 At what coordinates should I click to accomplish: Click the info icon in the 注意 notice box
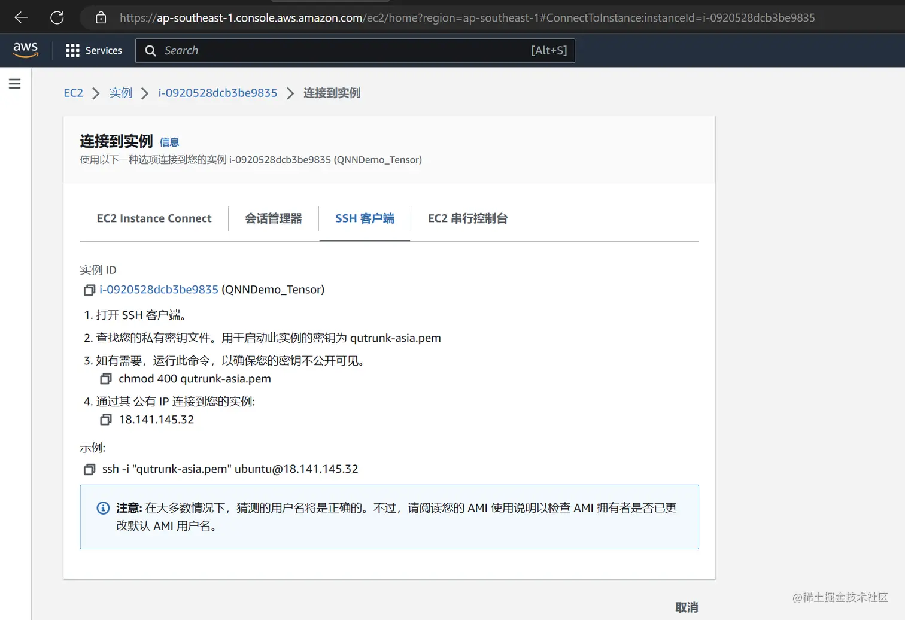pyautogui.click(x=102, y=507)
